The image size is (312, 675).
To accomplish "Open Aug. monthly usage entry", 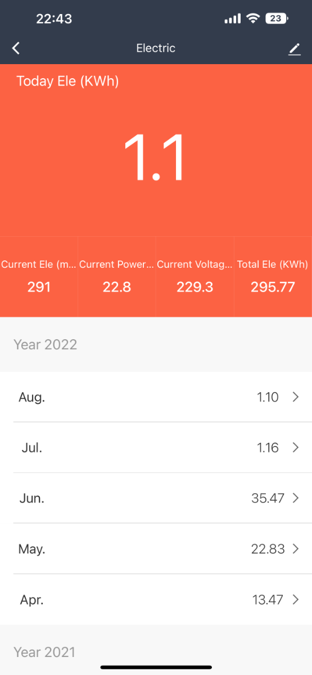I will (x=156, y=397).
